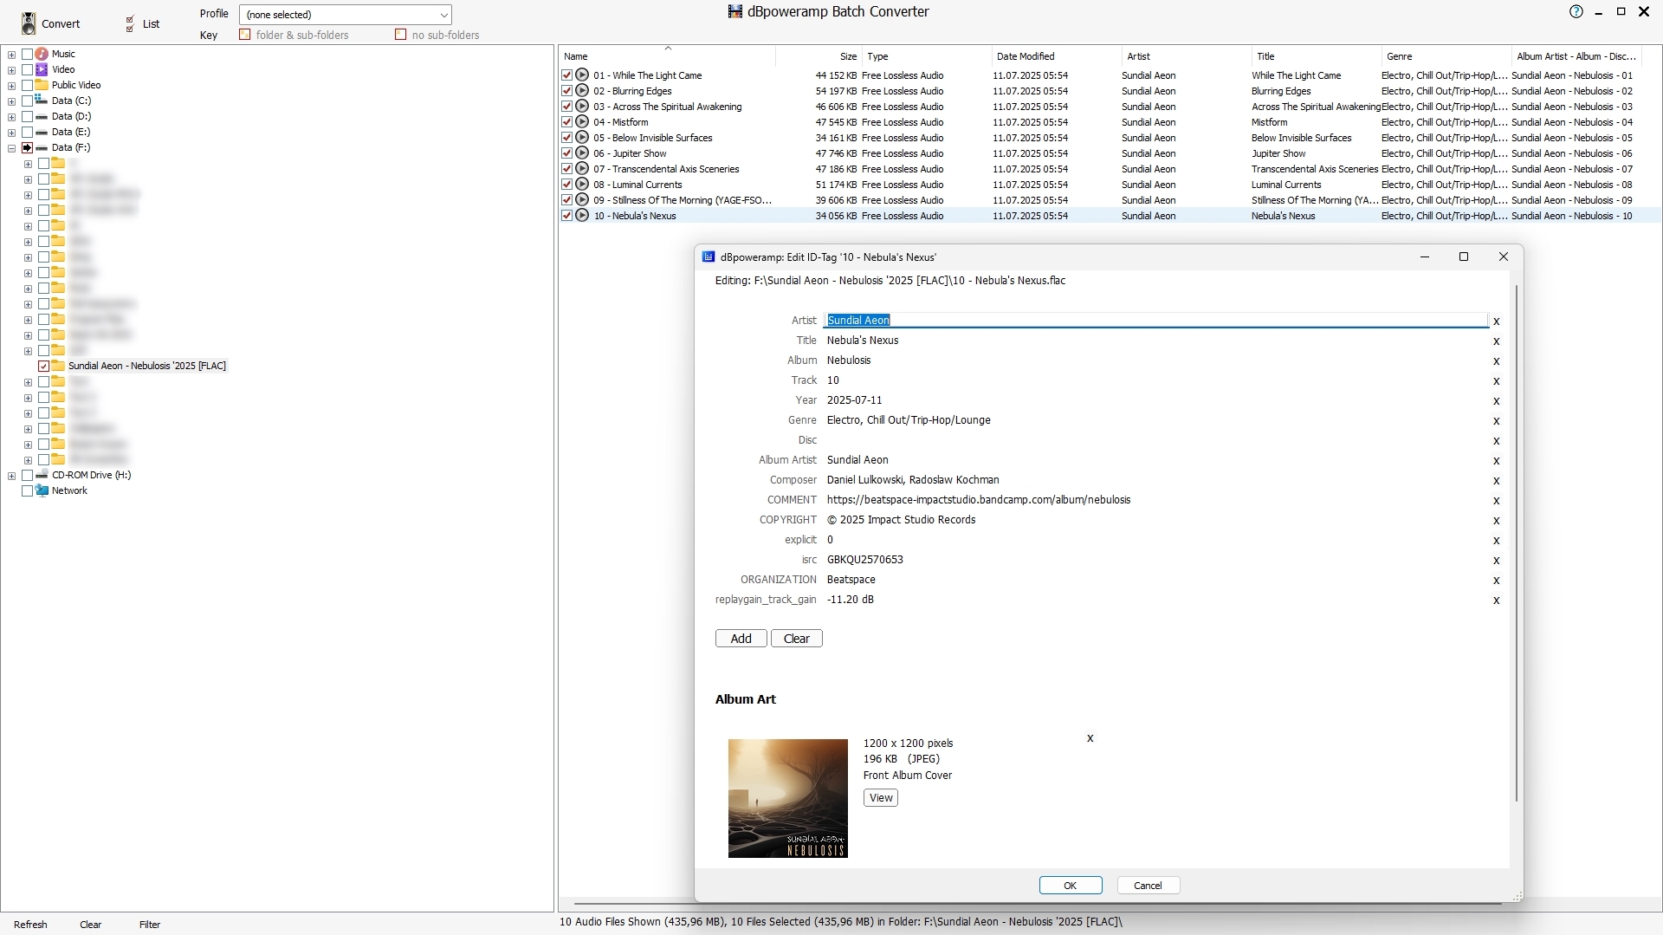Click the ID-Tag dialog vertical scrollbar
The image size is (1663, 935).
[1516, 542]
